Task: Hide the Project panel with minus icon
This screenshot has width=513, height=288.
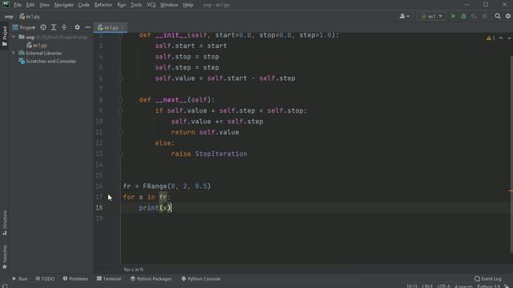Action: pos(87,27)
